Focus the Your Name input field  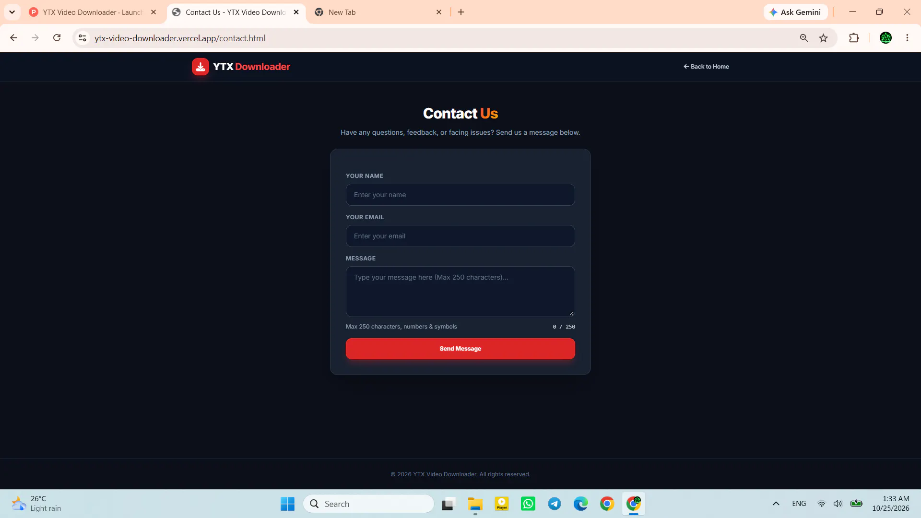460,195
